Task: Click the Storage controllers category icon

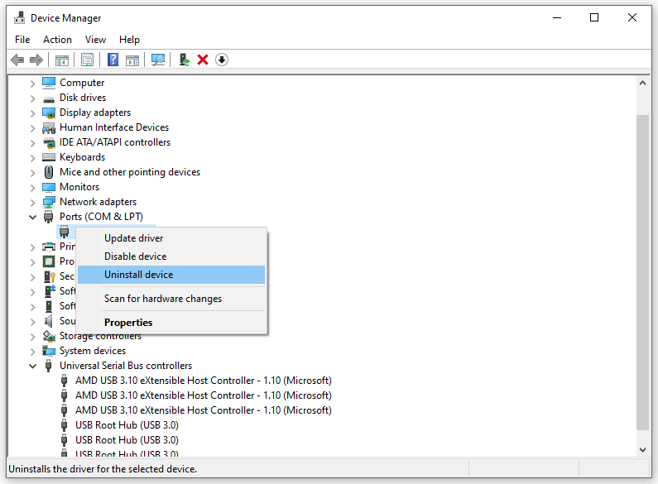Action: coord(49,336)
